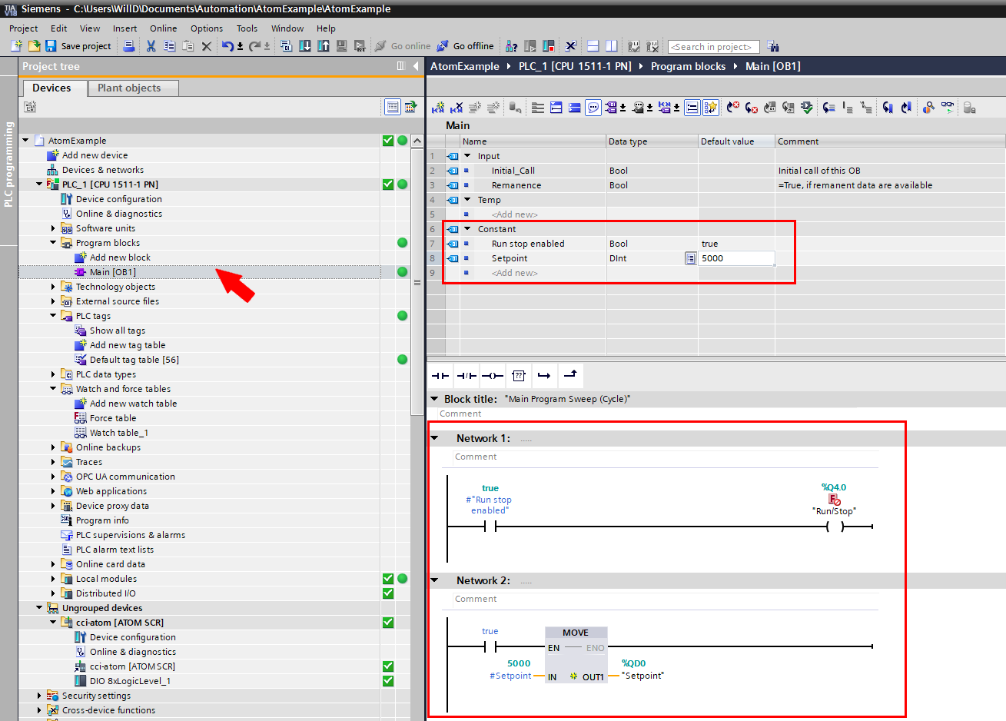Insert a normally closed contact
Image resolution: width=1006 pixels, height=721 pixels.
[x=466, y=376]
